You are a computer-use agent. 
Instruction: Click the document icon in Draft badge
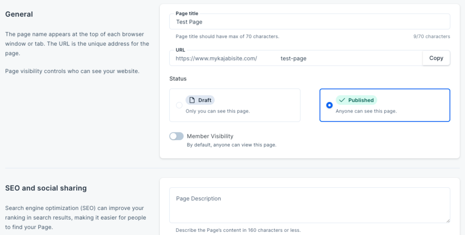pyautogui.click(x=192, y=100)
